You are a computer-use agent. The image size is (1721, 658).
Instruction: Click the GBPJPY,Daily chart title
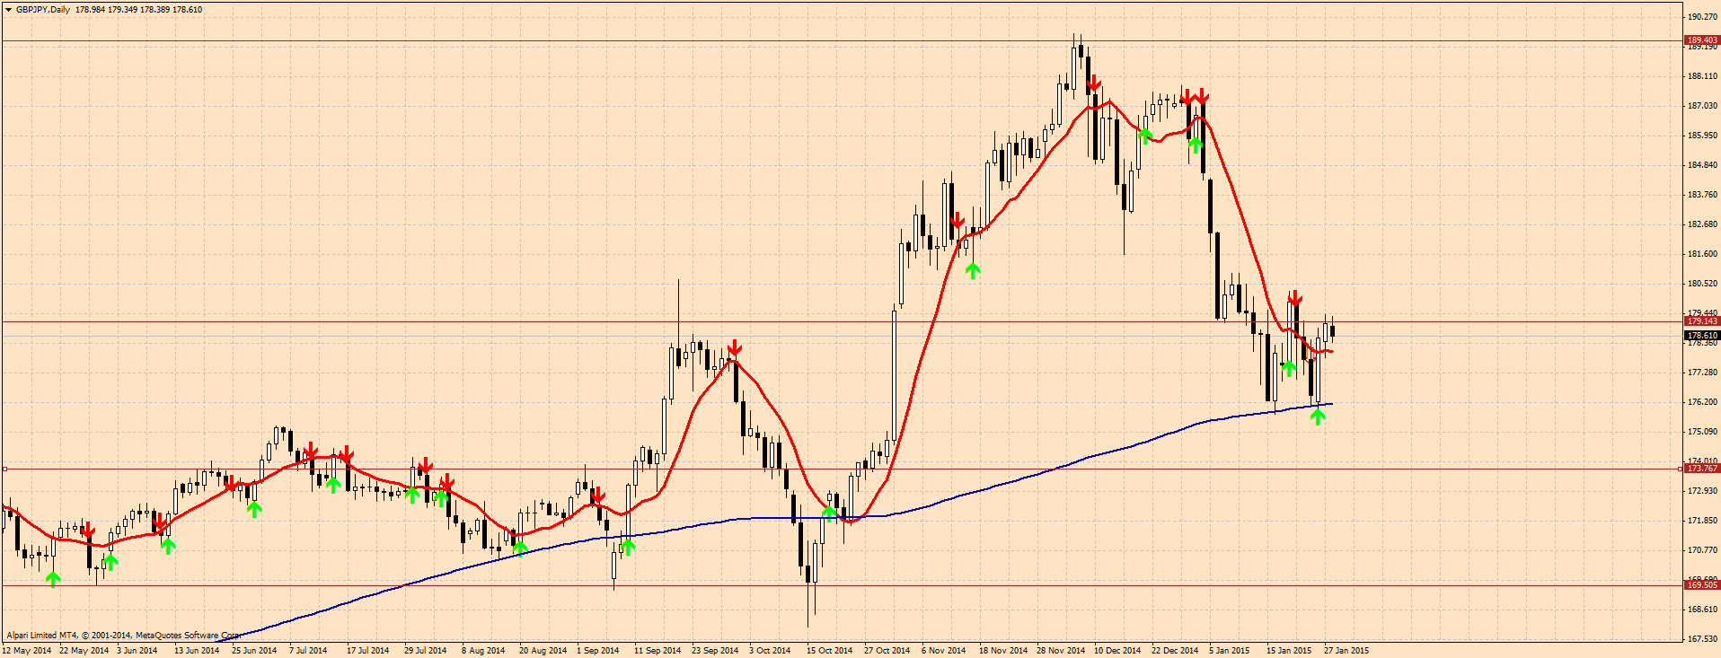(43, 10)
